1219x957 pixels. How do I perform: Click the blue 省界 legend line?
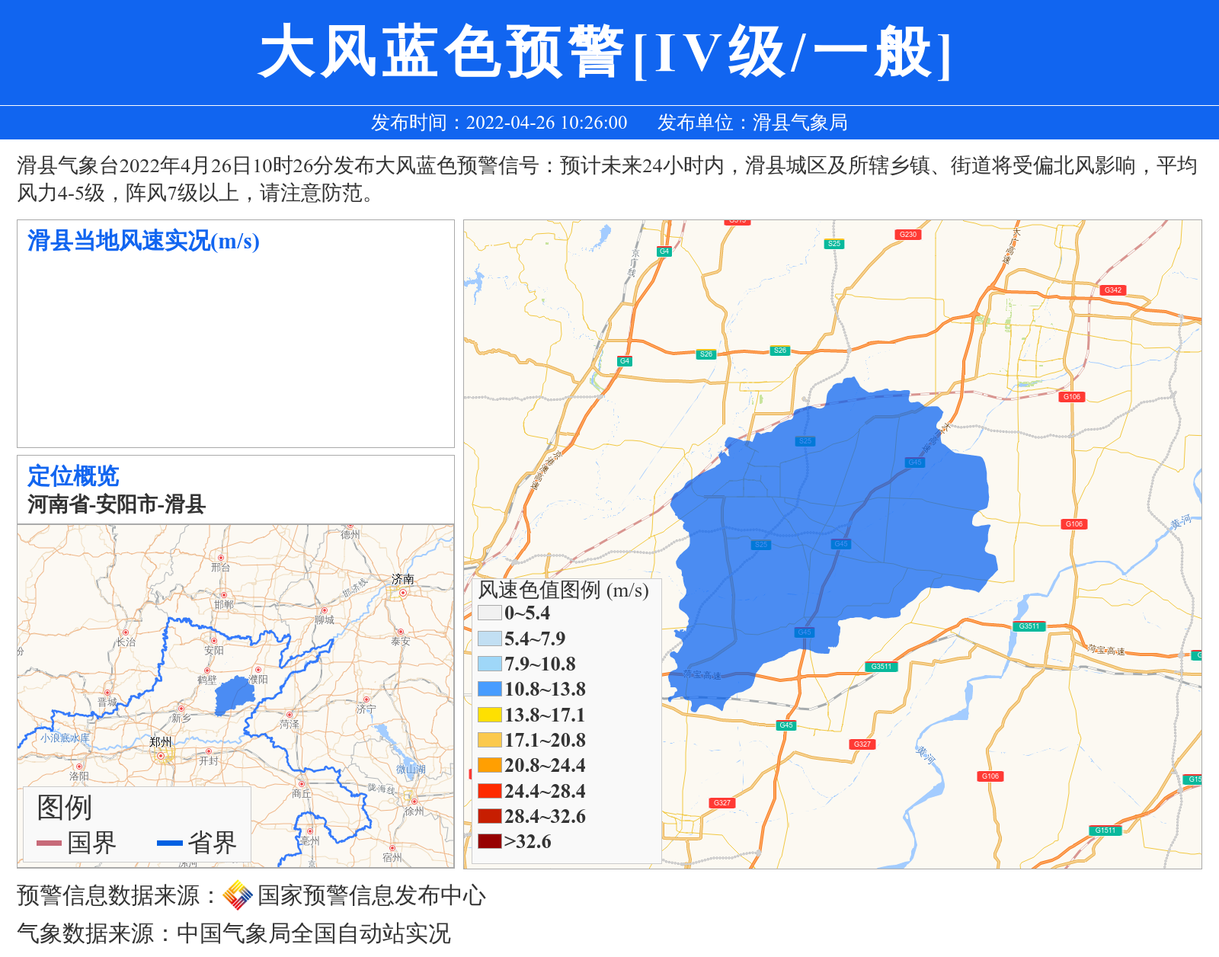pyautogui.click(x=169, y=843)
